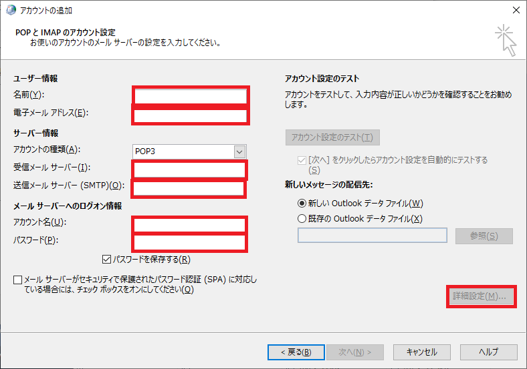Open 詳細設定 advanced settings button

click(x=482, y=296)
